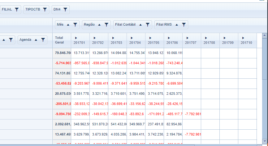Open the FILIAL filter funnel icon
Screen dimensions: 268x146
pyautogui.click(x=17, y=10)
